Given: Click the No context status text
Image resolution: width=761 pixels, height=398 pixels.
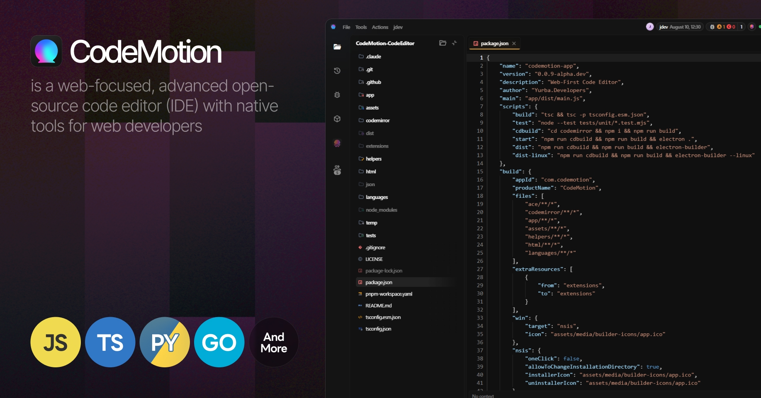Looking at the screenshot, I should point(483,396).
